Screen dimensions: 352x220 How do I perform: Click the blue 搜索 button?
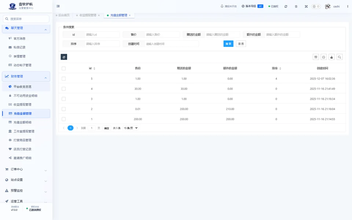(228, 44)
